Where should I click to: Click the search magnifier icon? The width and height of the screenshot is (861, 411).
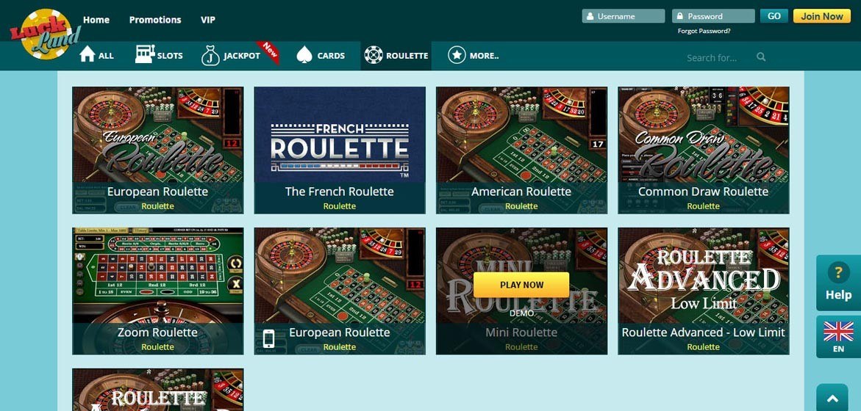[761, 57]
